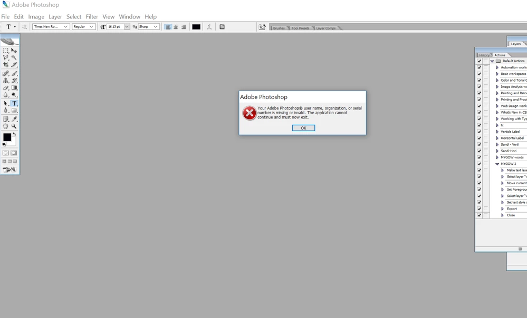Select the Healing Brush tool
Viewport: 527px width, 318px height.
coord(6,74)
